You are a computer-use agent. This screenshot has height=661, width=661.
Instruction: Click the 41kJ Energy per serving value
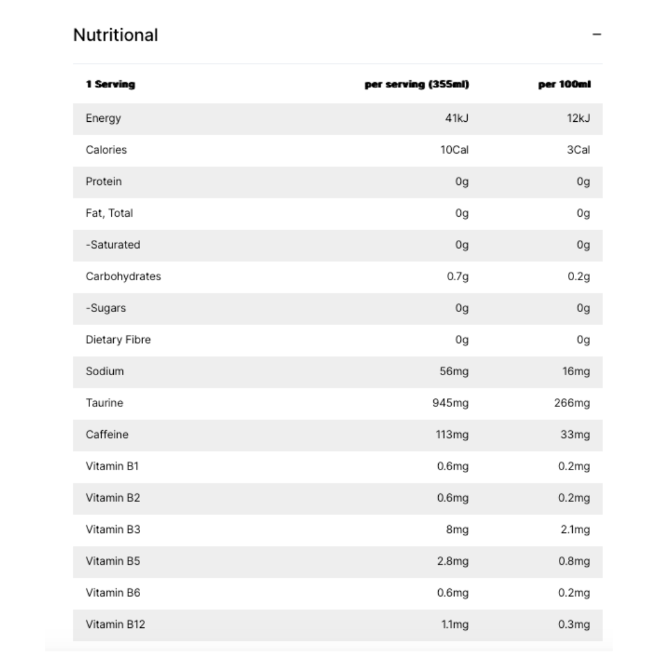[457, 118]
